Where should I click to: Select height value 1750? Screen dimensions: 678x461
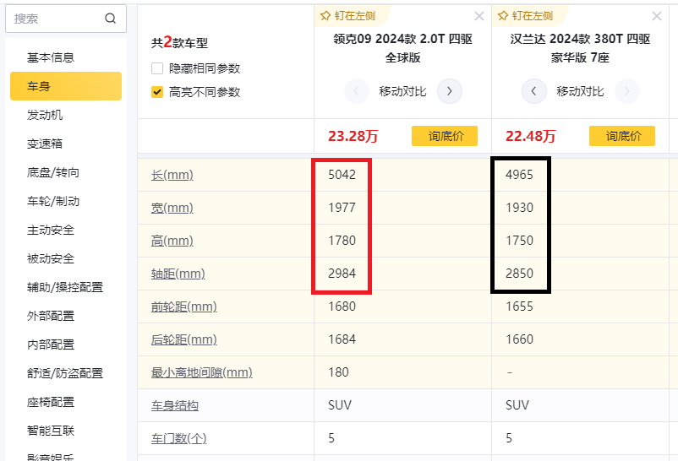(519, 241)
